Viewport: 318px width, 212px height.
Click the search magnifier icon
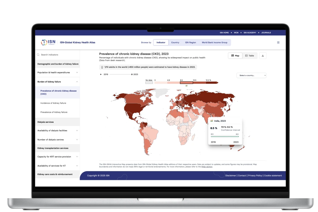(38, 55)
